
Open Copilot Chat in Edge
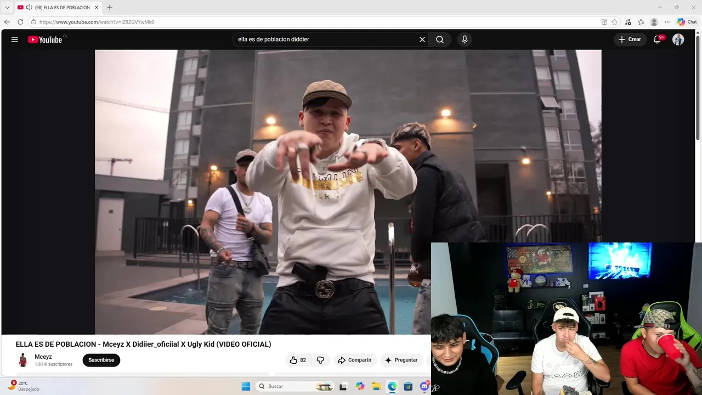point(687,22)
